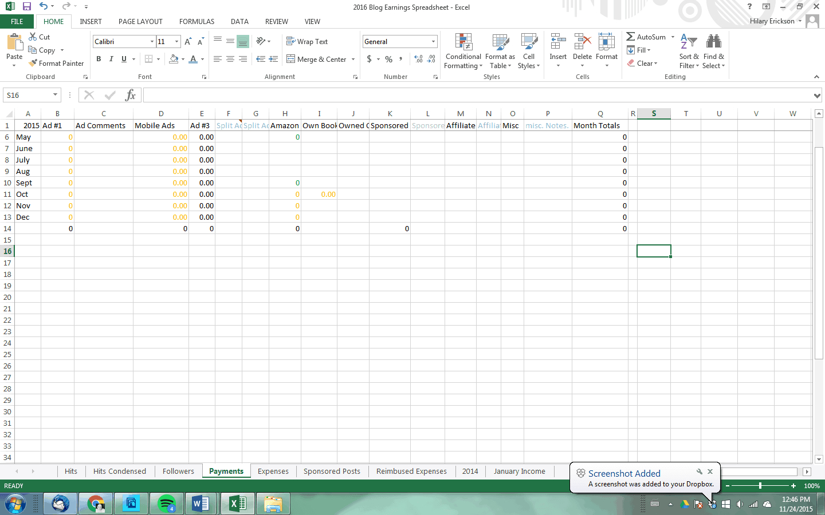
Task: Apply the currency dollar format
Action: [370, 59]
